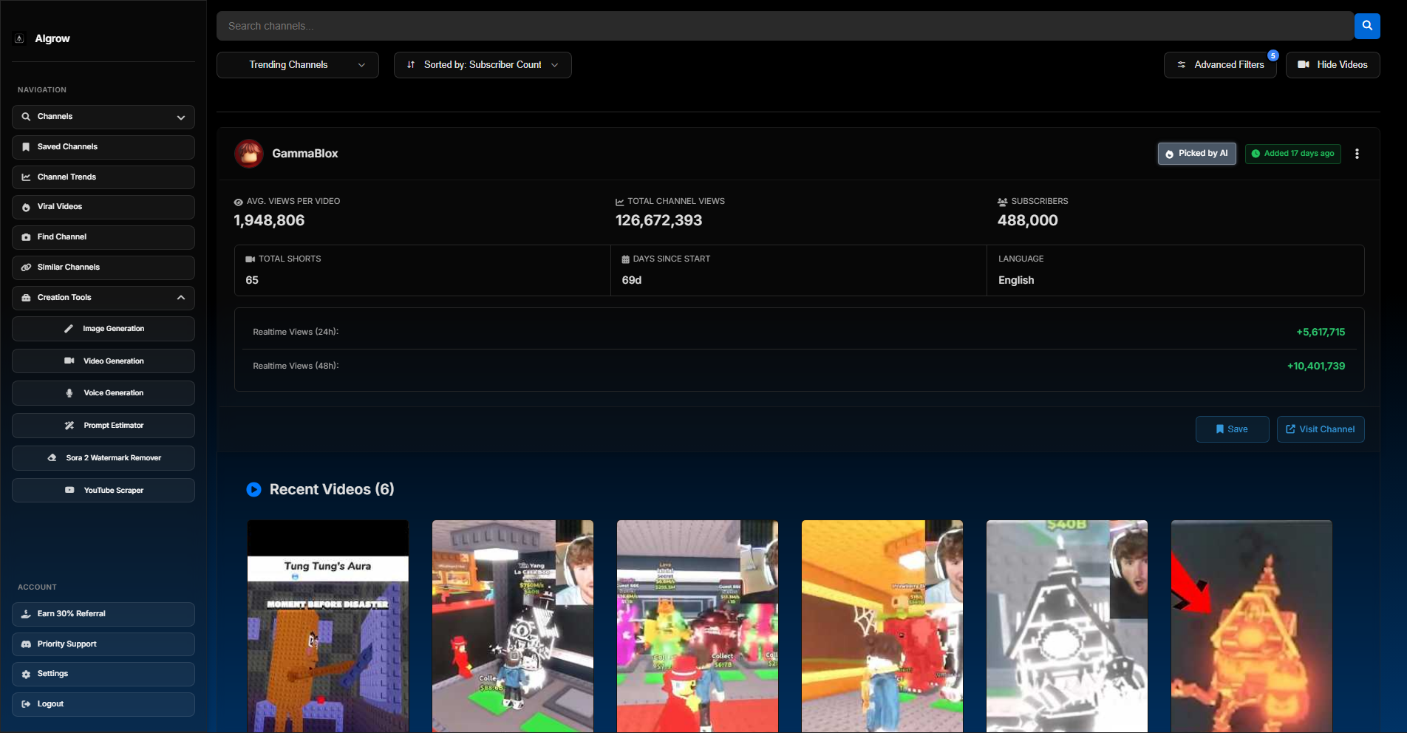The width and height of the screenshot is (1407, 733).
Task: Open the Viral Videos section
Action: click(x=103, y=207)
